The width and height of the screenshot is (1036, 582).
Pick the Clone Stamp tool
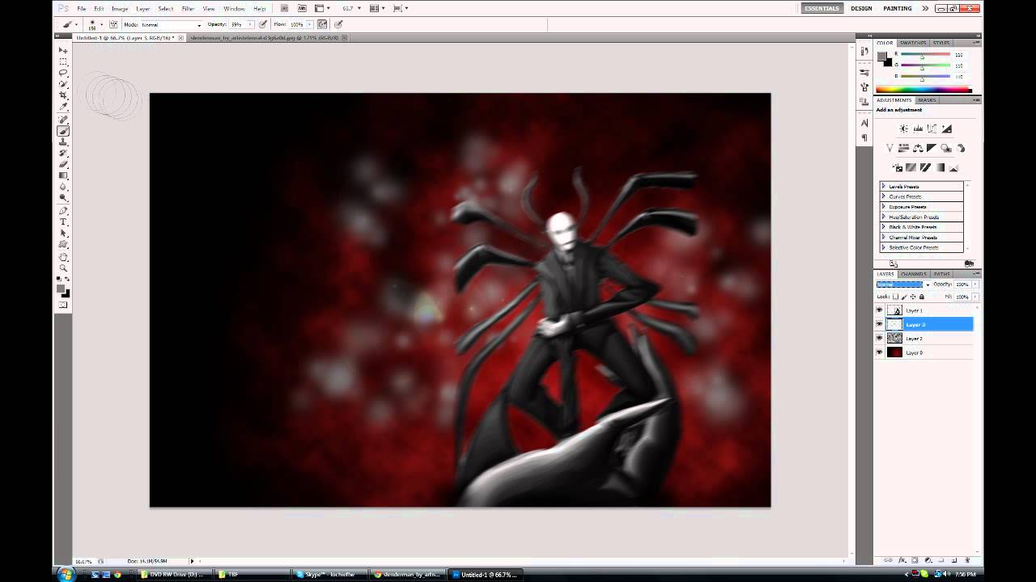tap(63, 142)
